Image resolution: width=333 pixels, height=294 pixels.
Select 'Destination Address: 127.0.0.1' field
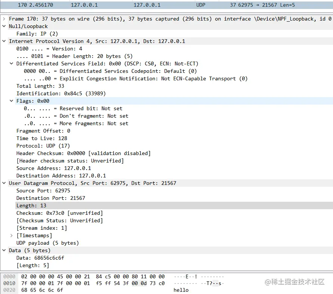(61, 176)
